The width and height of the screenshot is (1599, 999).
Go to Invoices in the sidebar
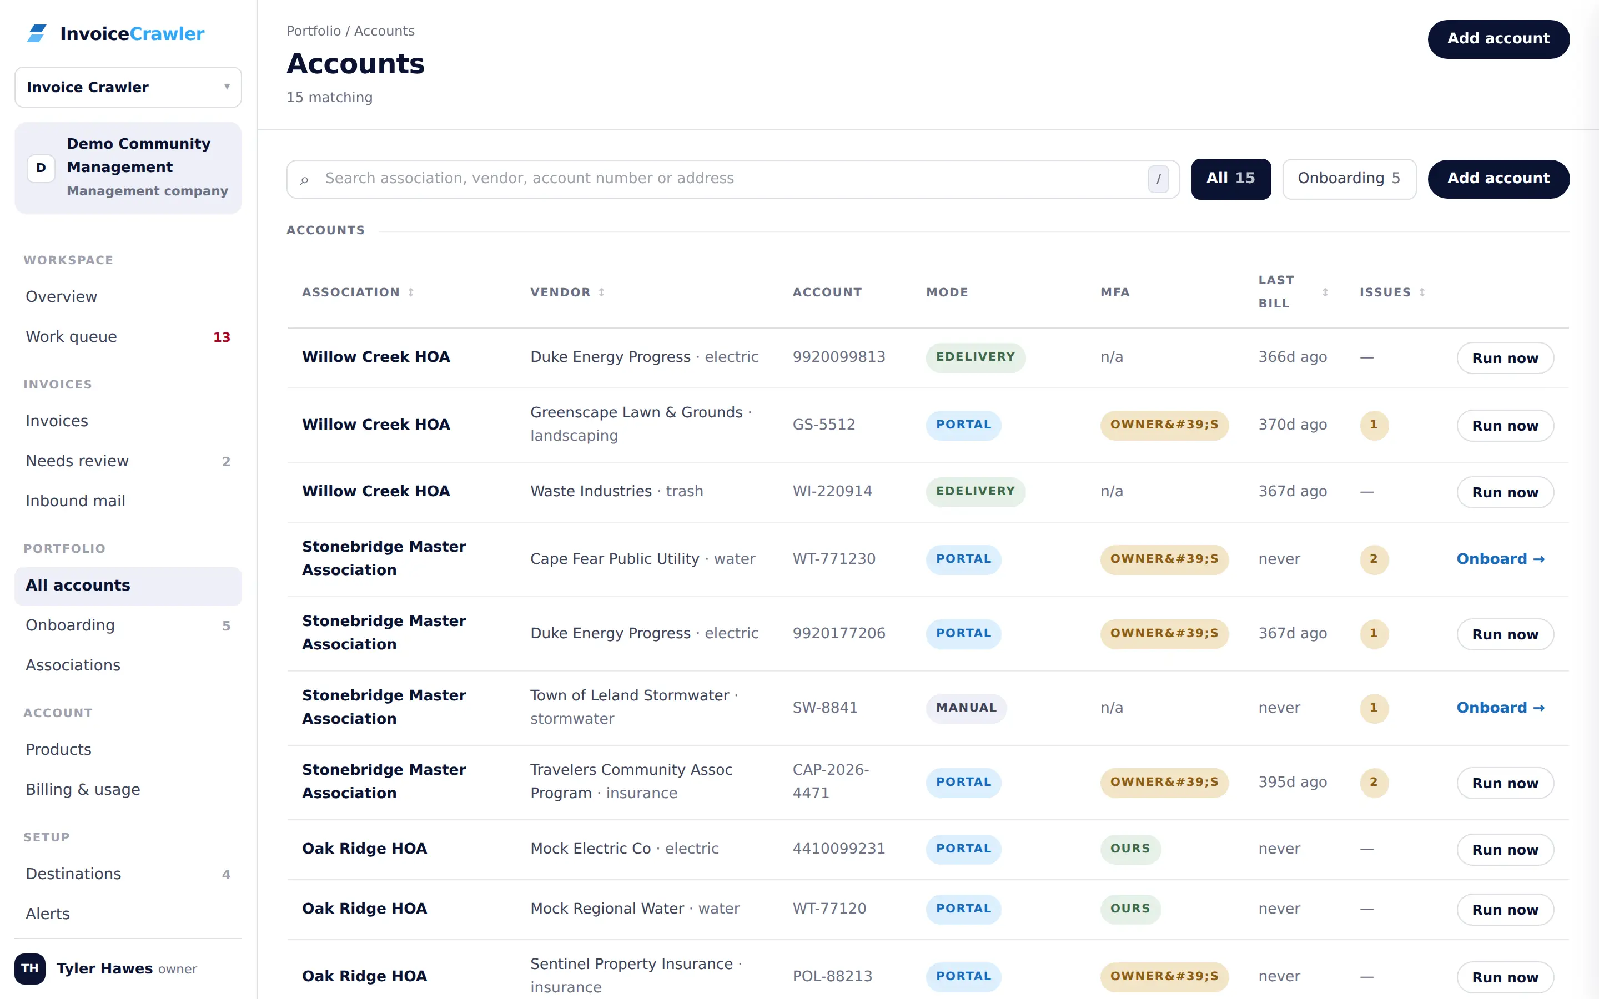tap(128, 421)
